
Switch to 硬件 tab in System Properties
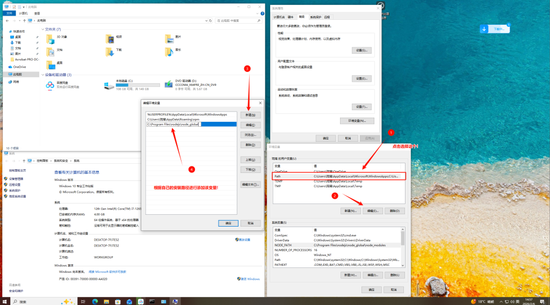(291, 17)
